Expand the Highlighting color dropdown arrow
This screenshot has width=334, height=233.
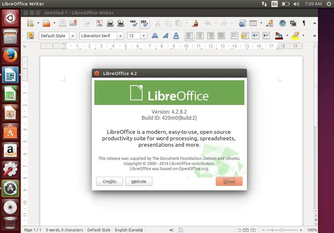click(303, 36)
